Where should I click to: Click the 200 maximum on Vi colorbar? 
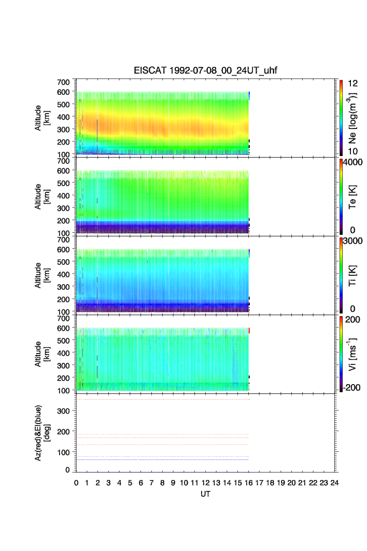(352, 319)
